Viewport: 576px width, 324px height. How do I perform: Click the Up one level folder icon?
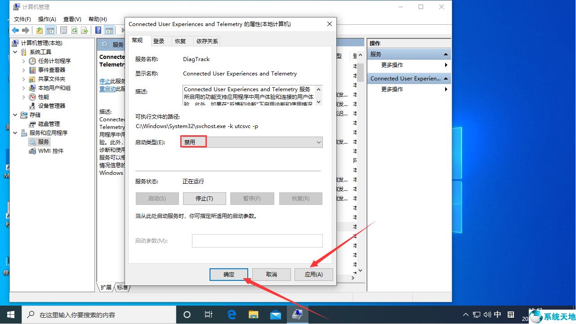40,30
